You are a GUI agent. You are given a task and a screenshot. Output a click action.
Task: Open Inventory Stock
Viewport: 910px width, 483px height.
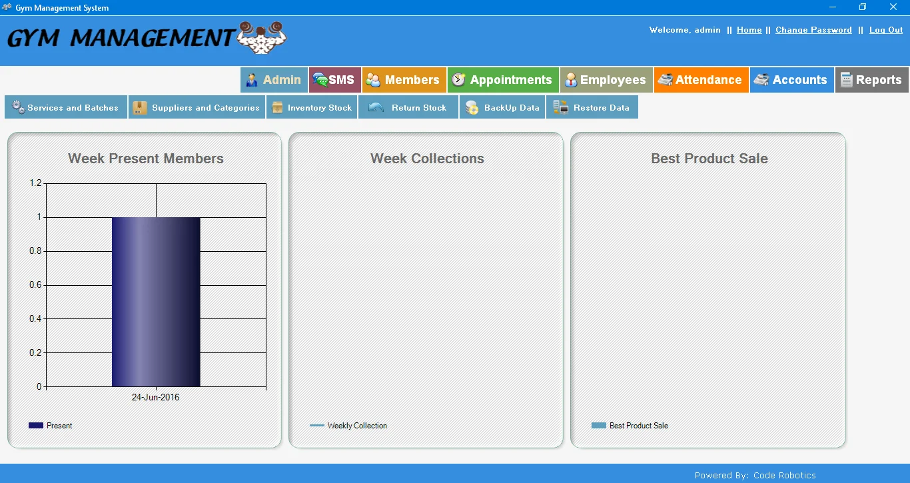coord(312,107)
